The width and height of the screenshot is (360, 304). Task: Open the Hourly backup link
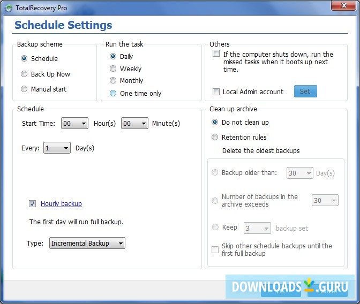[61, 203]
